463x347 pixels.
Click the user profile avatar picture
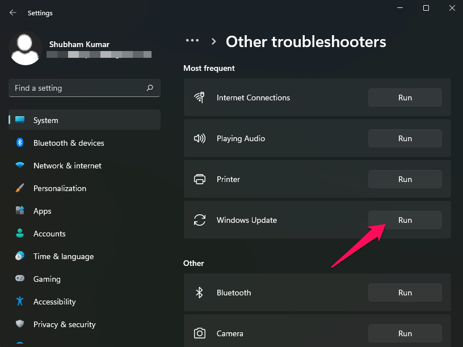(26, 48)
